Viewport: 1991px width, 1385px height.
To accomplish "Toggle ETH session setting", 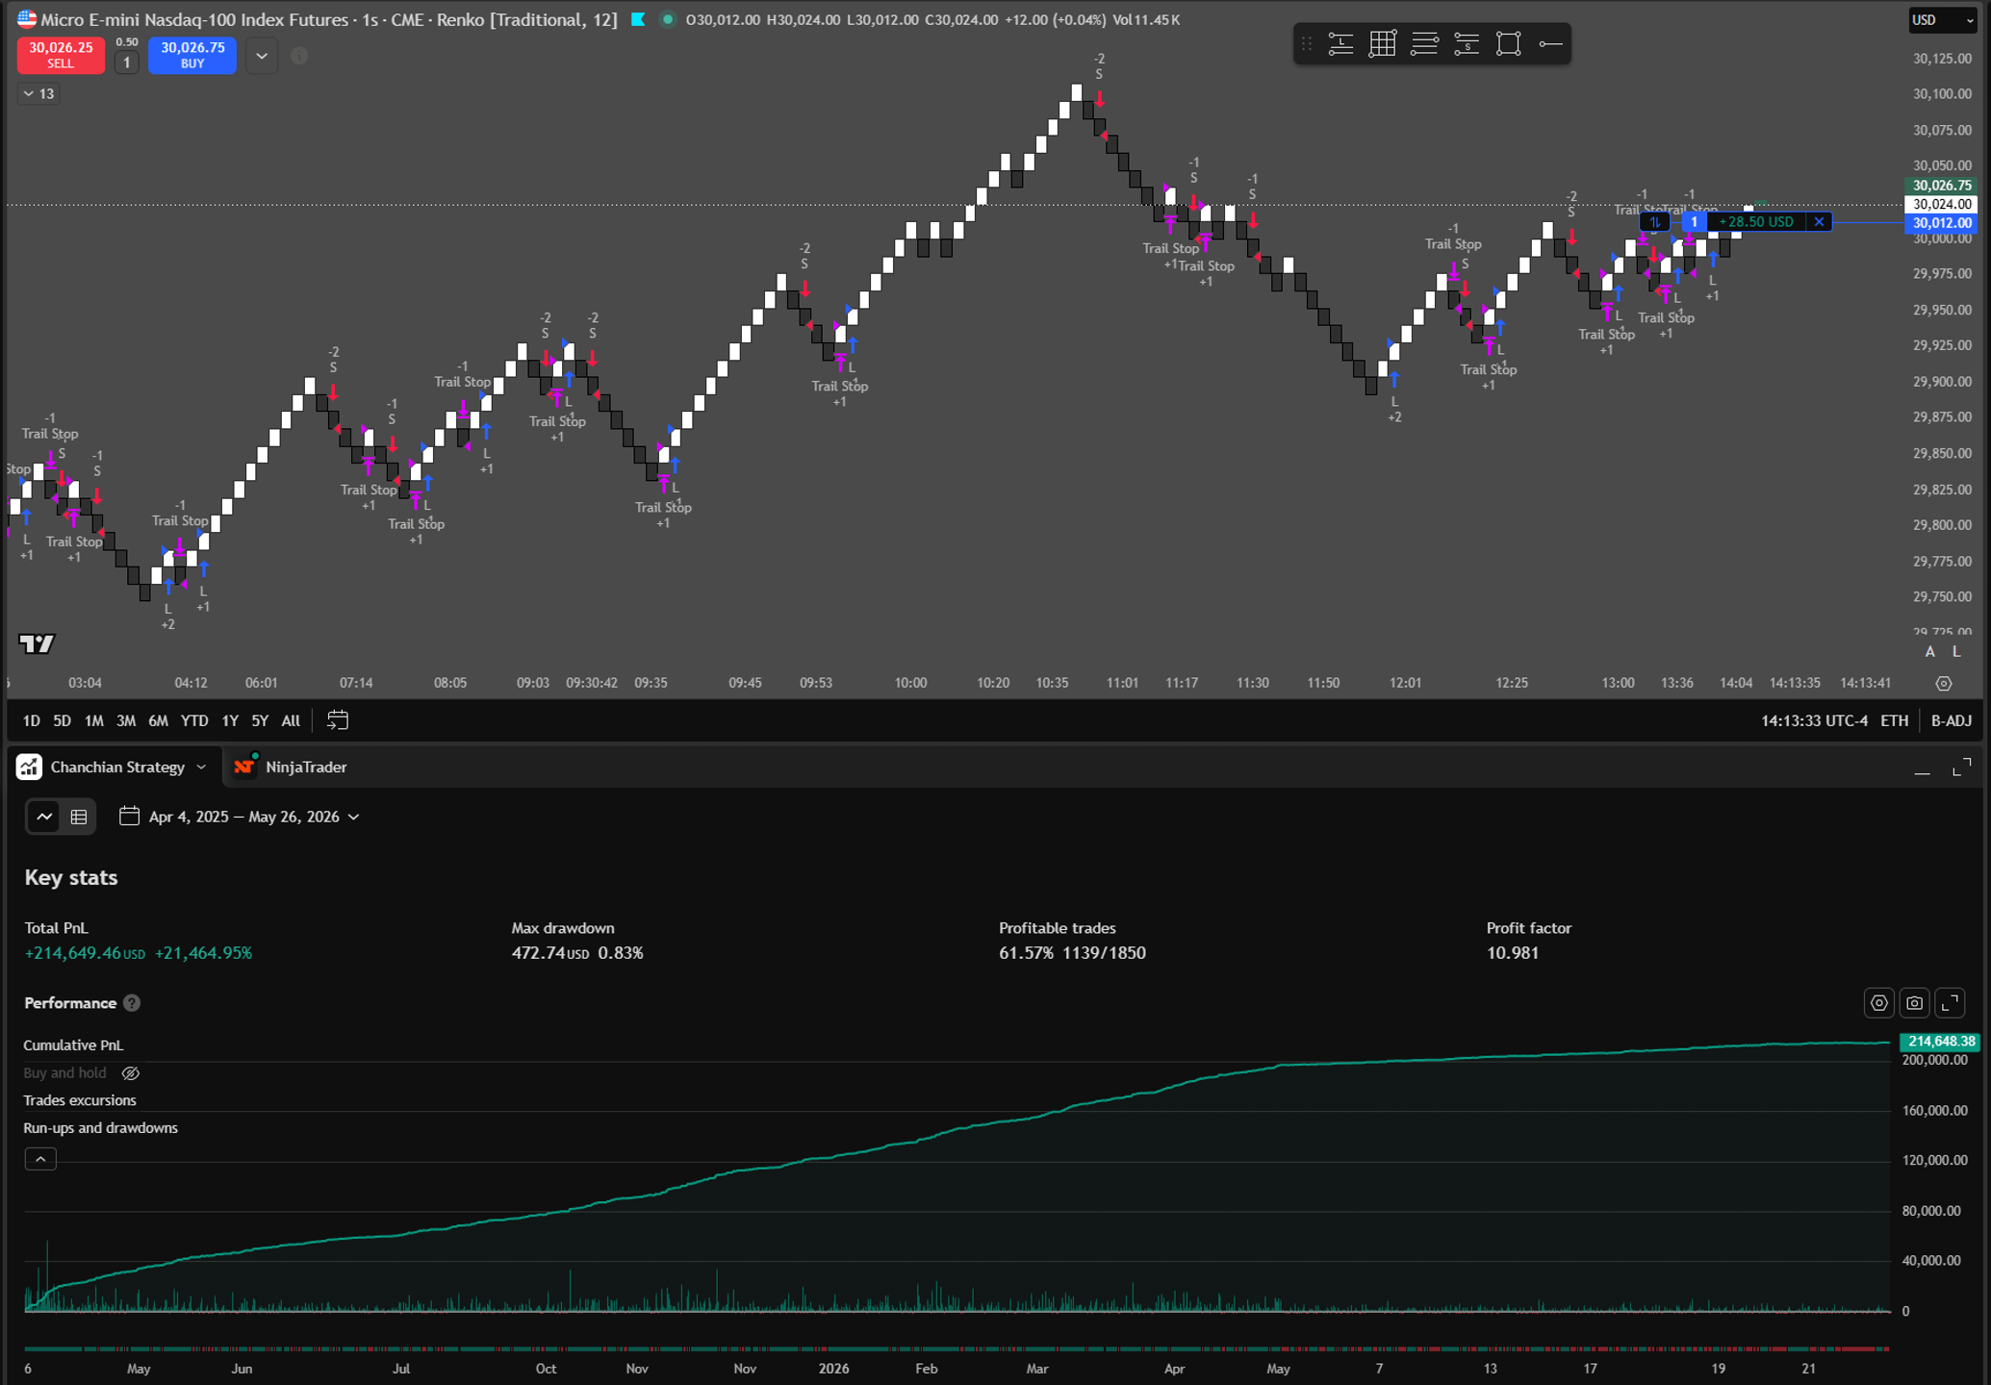I will 1894,720.
